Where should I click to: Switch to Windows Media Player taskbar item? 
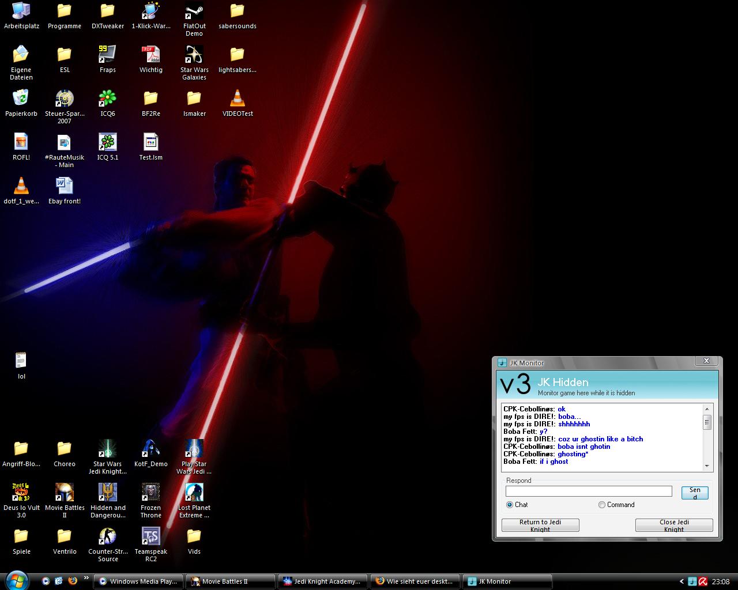138,581
